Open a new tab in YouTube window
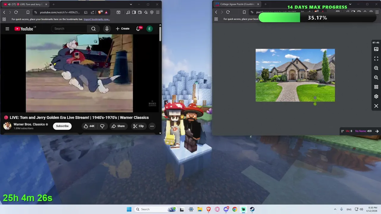The width and height of the screenshot is (381, 214). pyautogui.click(x=54, y=4)
